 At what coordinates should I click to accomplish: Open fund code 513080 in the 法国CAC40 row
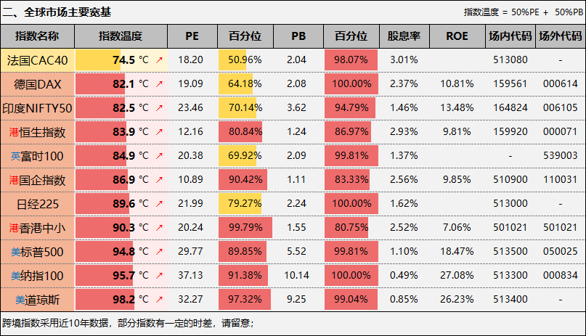click(x=510, y=60)
